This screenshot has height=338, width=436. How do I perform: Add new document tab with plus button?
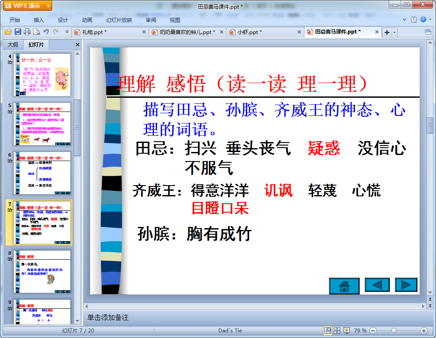[387, 32]
